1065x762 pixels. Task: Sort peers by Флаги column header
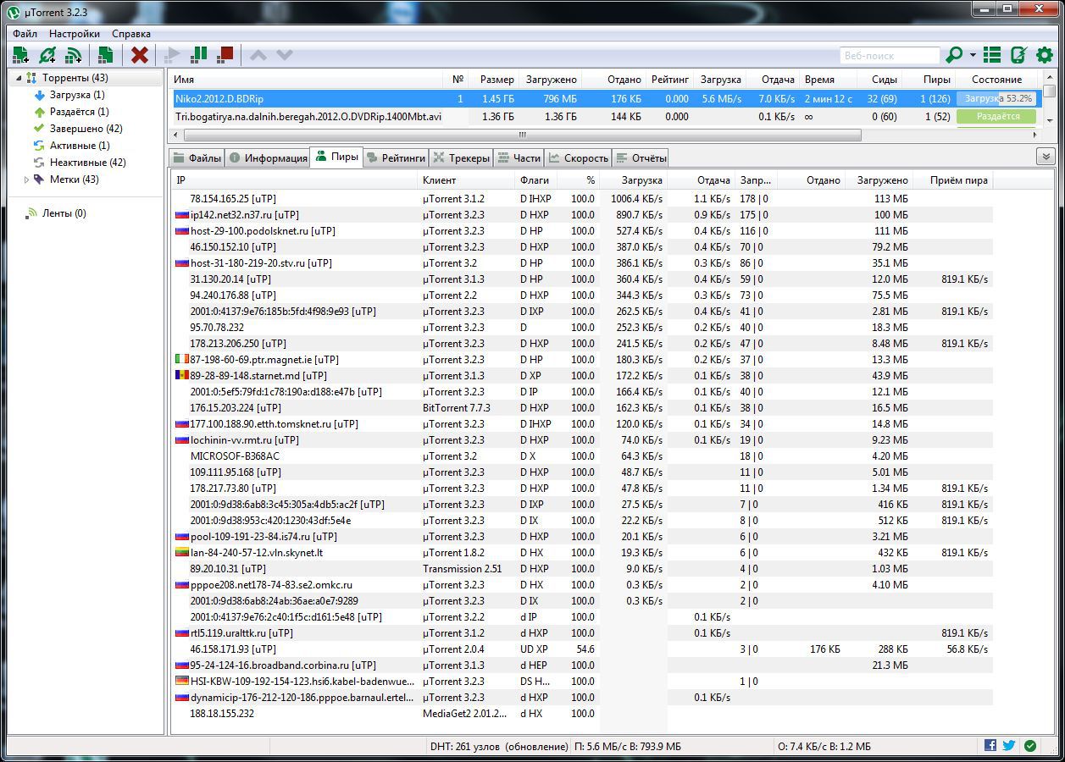[535, 180]
